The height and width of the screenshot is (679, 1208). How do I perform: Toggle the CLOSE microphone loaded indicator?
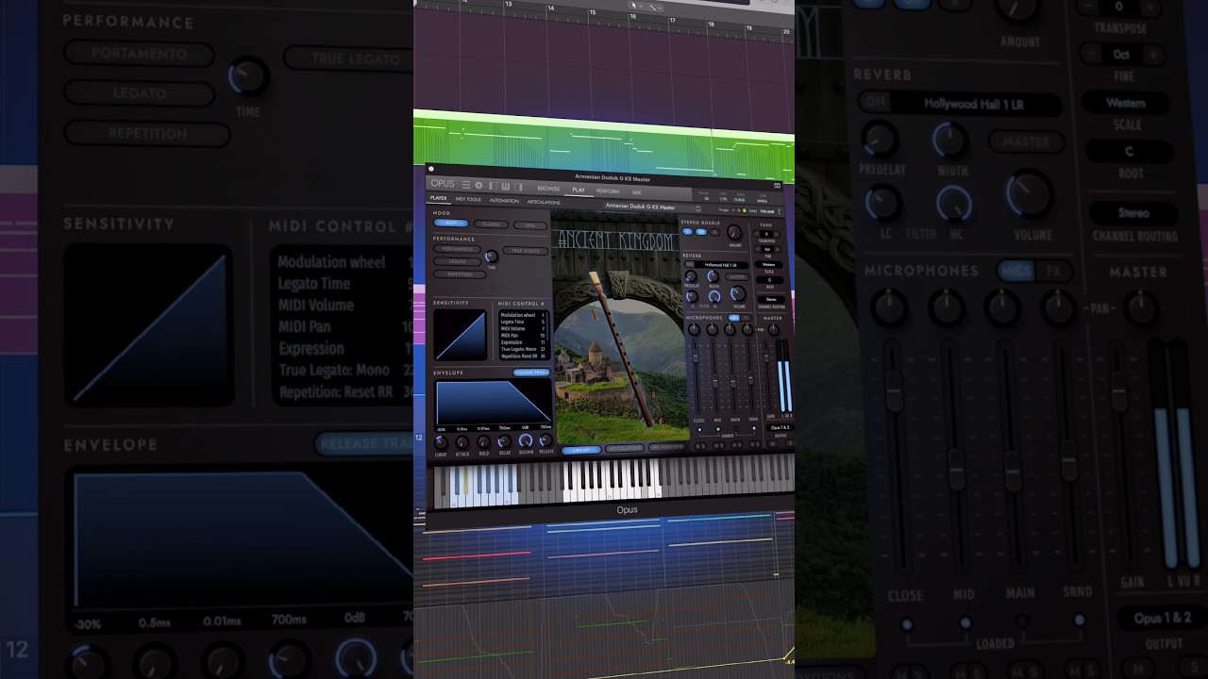tap(699, 429)
